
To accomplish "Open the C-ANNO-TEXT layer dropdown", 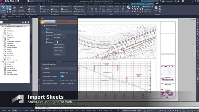I will [152, 7].
